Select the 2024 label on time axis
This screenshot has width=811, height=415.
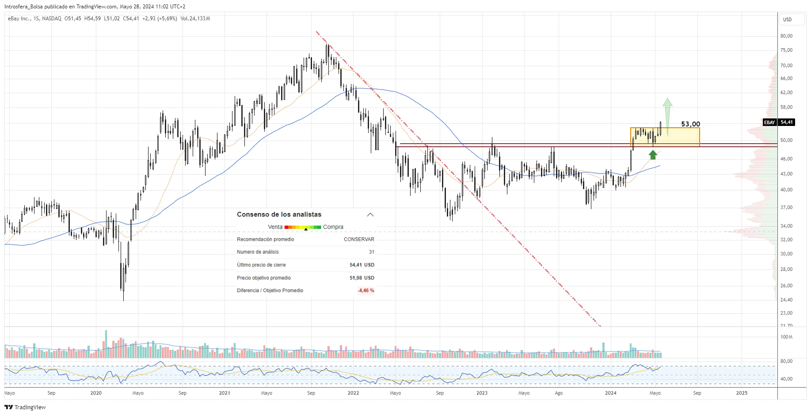[610, 393]
